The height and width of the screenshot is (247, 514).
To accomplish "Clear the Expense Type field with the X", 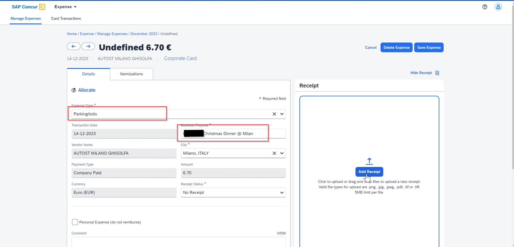I will (x=274, y=114).
